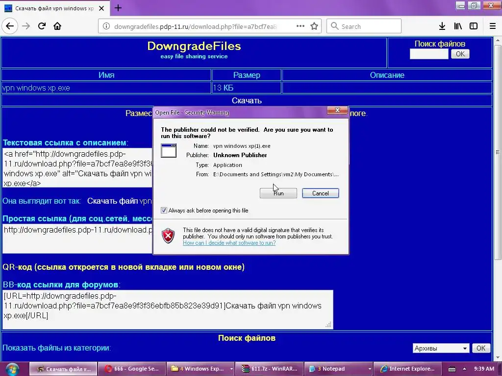Go back to the previous page
The image size is (502, 376).
click(x=10, y=26)
